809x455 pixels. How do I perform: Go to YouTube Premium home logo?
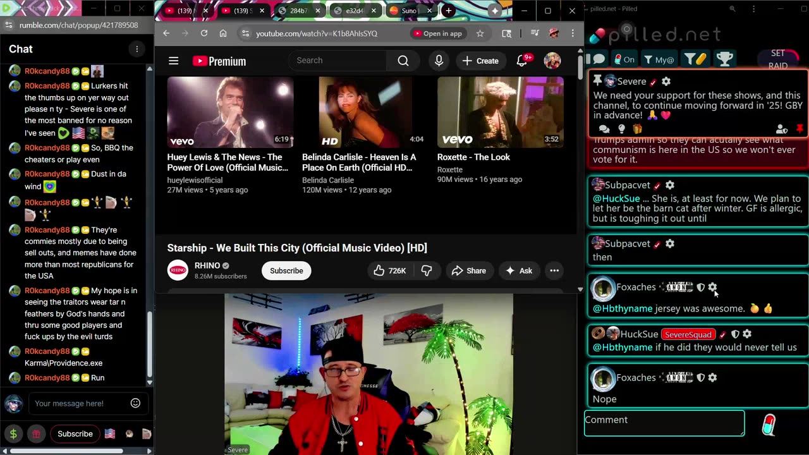[219, 61]
